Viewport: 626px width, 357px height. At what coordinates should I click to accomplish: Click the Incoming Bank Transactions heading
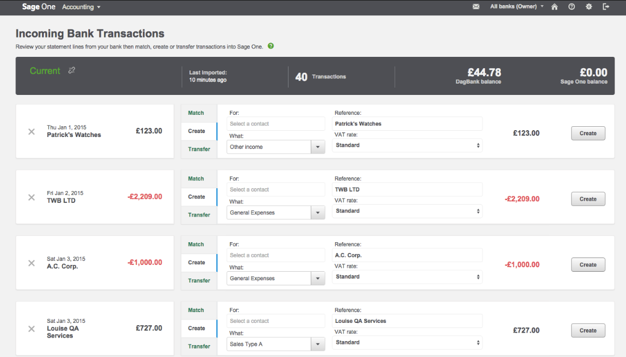(x=90, y=34)
